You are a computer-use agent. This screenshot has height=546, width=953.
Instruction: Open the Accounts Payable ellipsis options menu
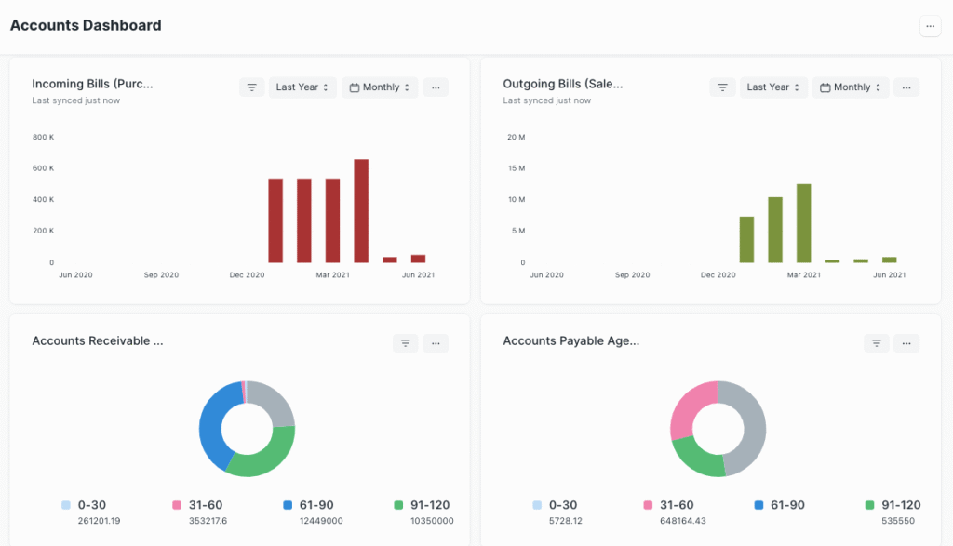[906, 342]
